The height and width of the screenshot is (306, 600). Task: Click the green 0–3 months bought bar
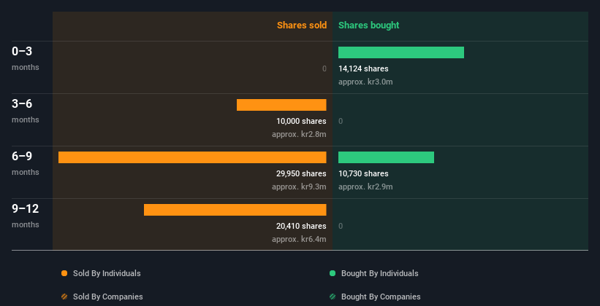click(401, 52)
